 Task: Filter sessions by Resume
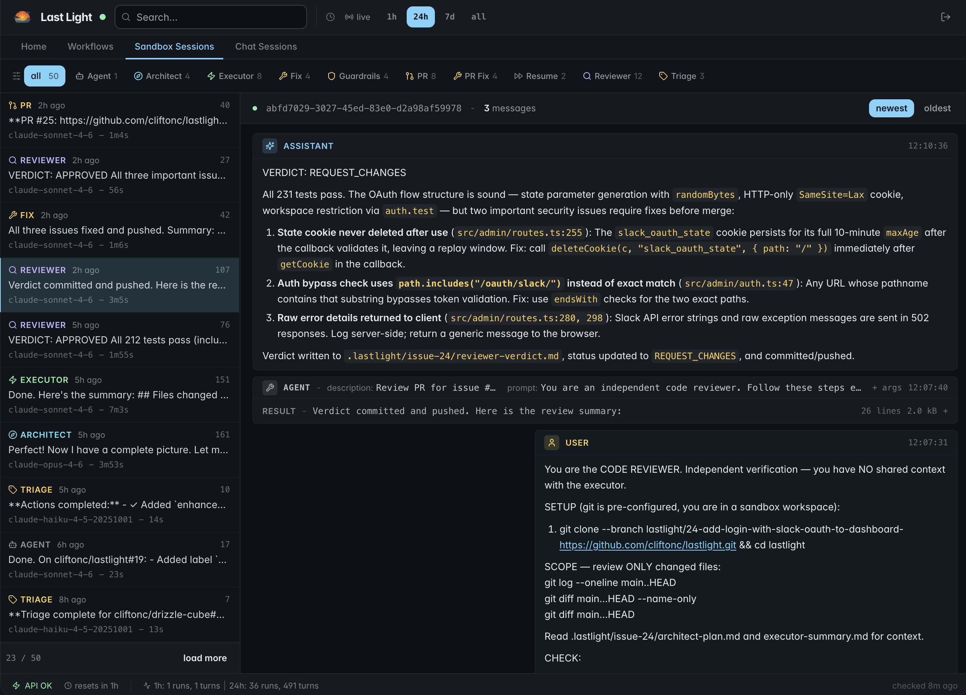540,76
